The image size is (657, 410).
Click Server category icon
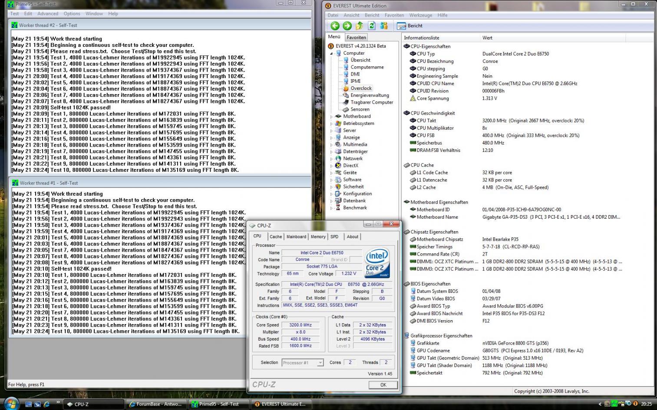[x=338, y=130]
